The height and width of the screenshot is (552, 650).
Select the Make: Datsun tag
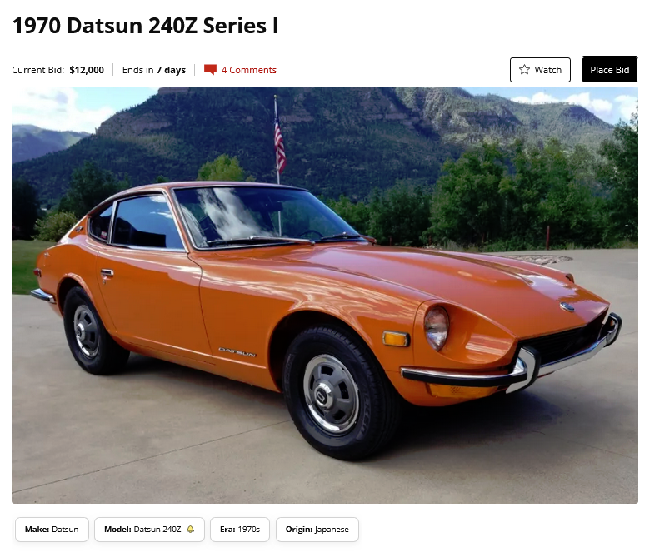52,530
